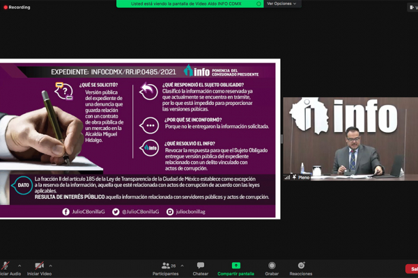Expand the video options chevron

[x=50, y=265]
